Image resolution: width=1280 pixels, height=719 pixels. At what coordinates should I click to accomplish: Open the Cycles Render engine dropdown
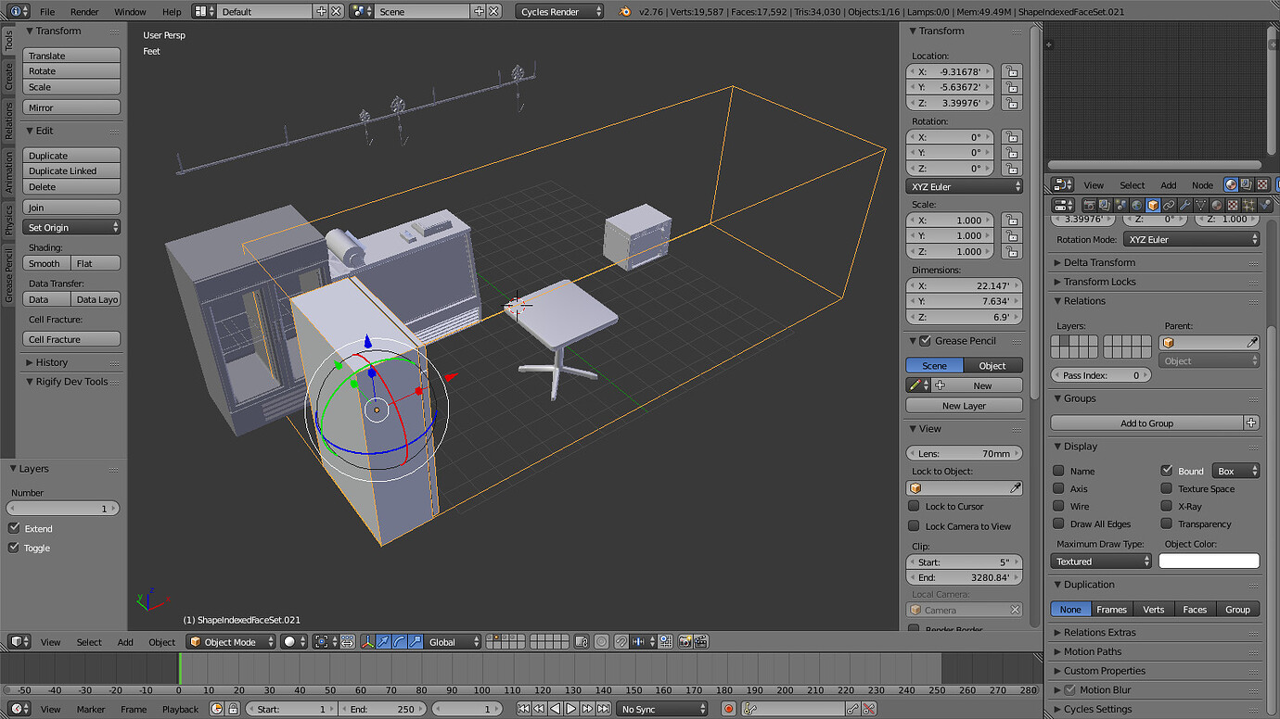pos(559,11)
